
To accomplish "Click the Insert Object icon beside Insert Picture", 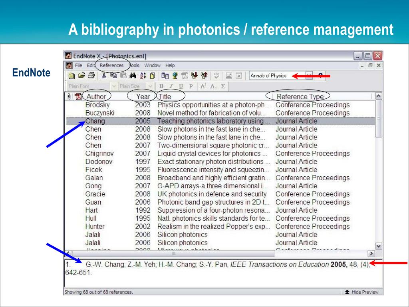I will [x=239, y=76].
